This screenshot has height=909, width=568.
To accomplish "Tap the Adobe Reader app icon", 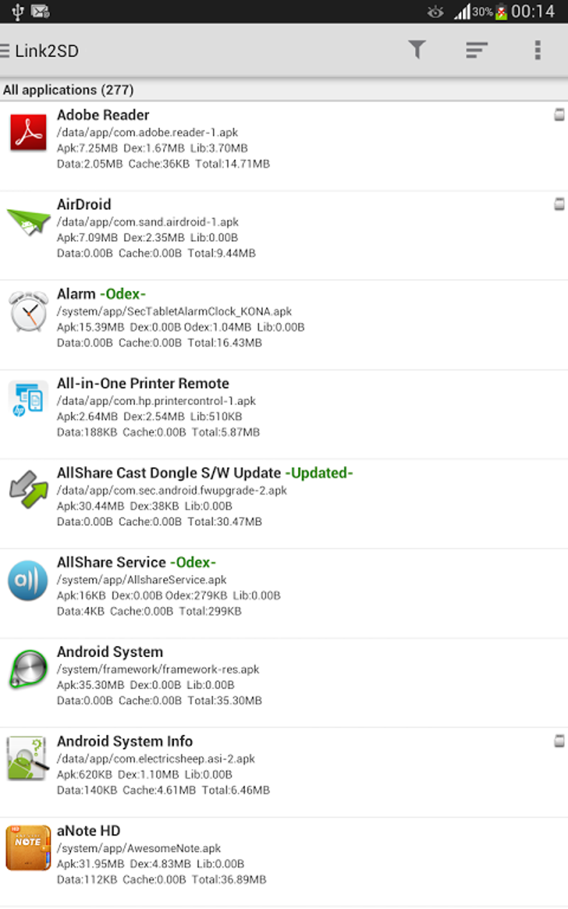I will click(x=28, y=133).
